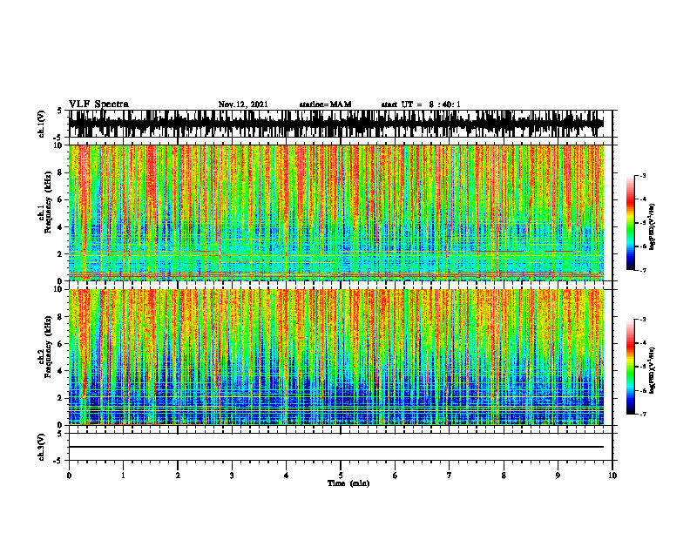This screenshot has width=690, height=533.
Task: Click time axis tick label "4"
Action: tap(287, 476)
